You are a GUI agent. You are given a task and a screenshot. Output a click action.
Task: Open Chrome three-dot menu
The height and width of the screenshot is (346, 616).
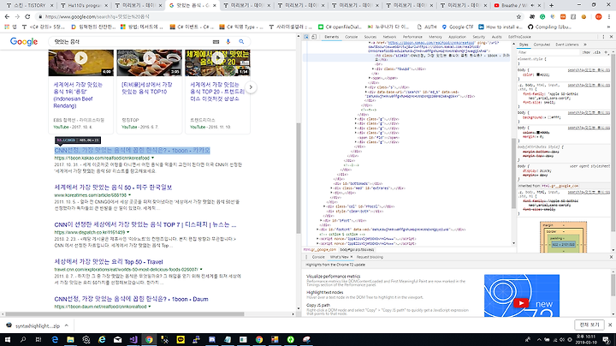pos(609,16)
